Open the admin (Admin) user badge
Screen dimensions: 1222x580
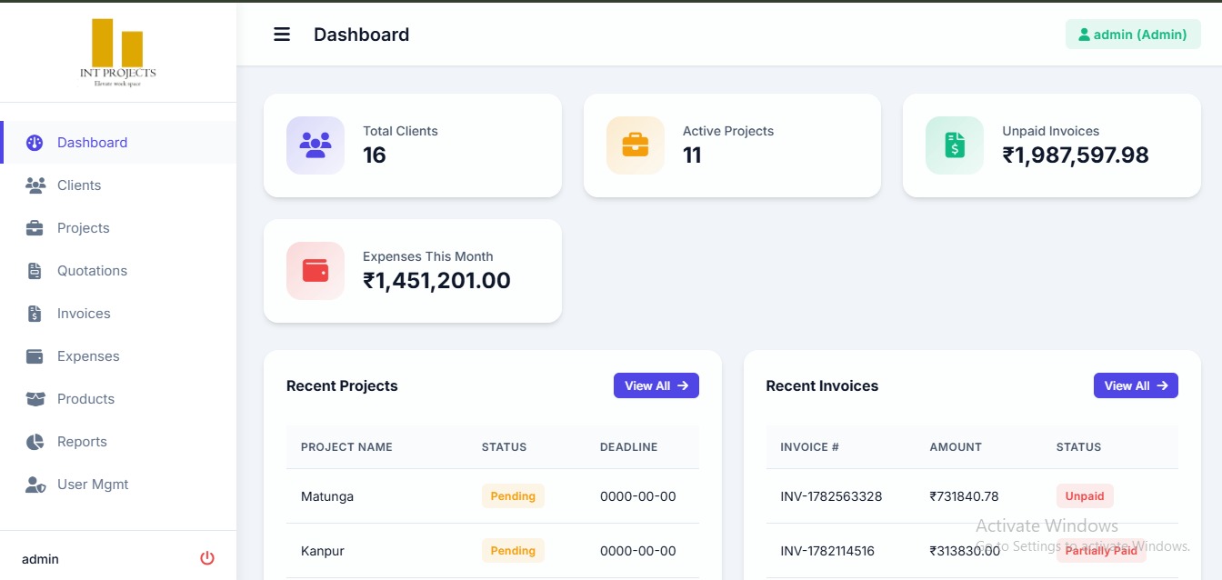pos(1133,35)
